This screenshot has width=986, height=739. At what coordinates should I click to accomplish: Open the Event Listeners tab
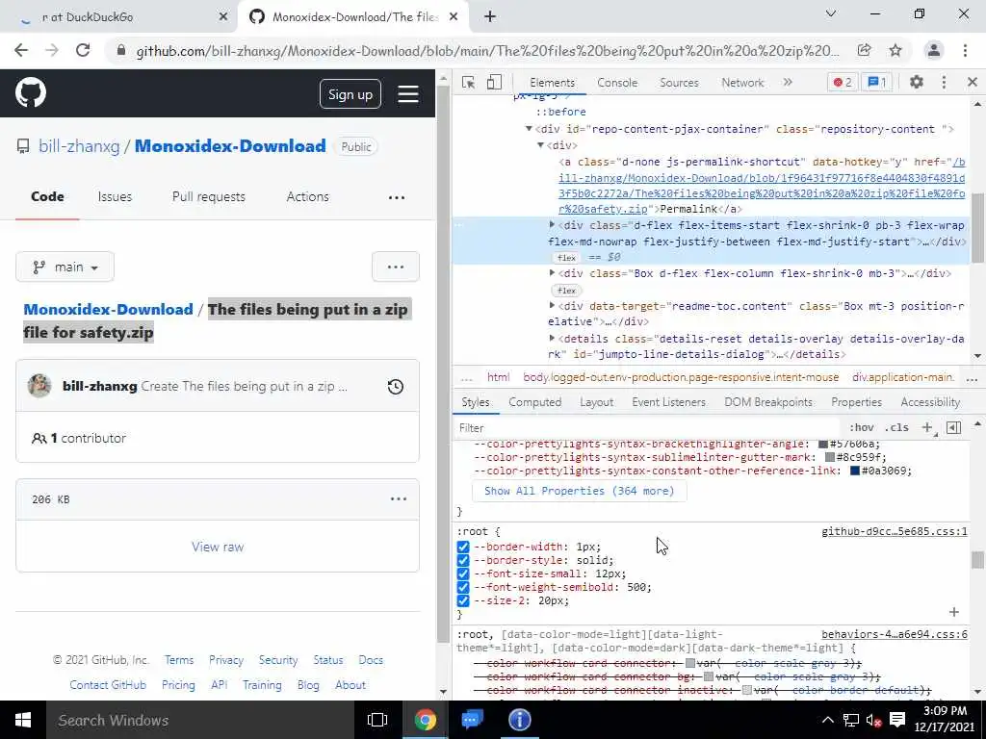(x=668, y=402)
